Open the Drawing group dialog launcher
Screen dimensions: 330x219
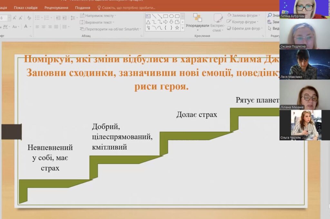[x=263, y=36]
